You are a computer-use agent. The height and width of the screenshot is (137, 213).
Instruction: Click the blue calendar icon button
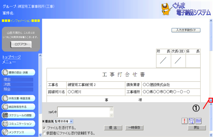(198, 121)
